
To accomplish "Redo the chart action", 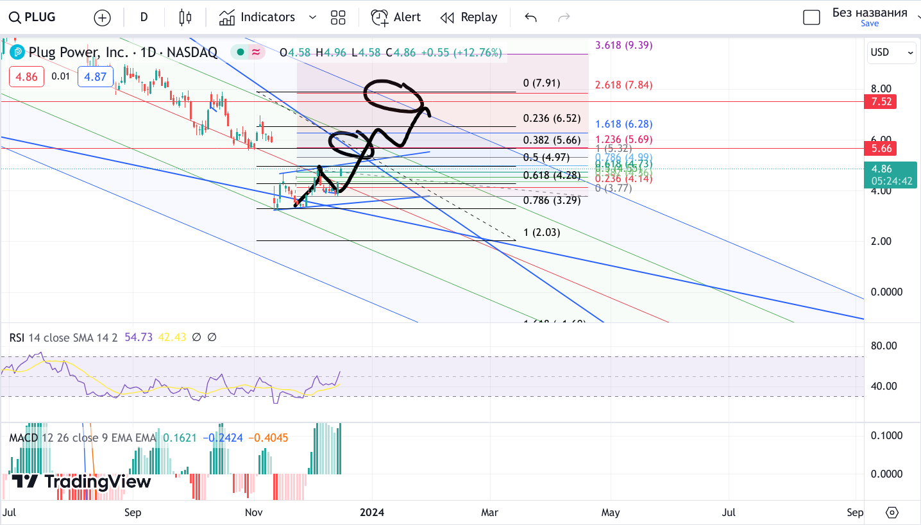I will [x=564, y=17].
